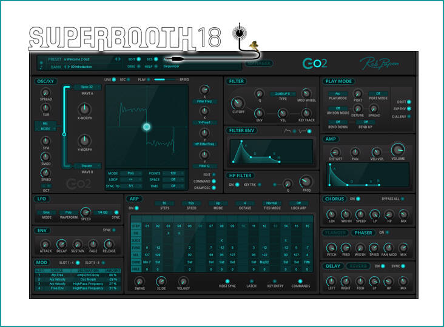Image resolution: width=444 pixels, height=327 pixels.
Task: Click the peak point of Filter Env curve
Action: click(241, 141)
